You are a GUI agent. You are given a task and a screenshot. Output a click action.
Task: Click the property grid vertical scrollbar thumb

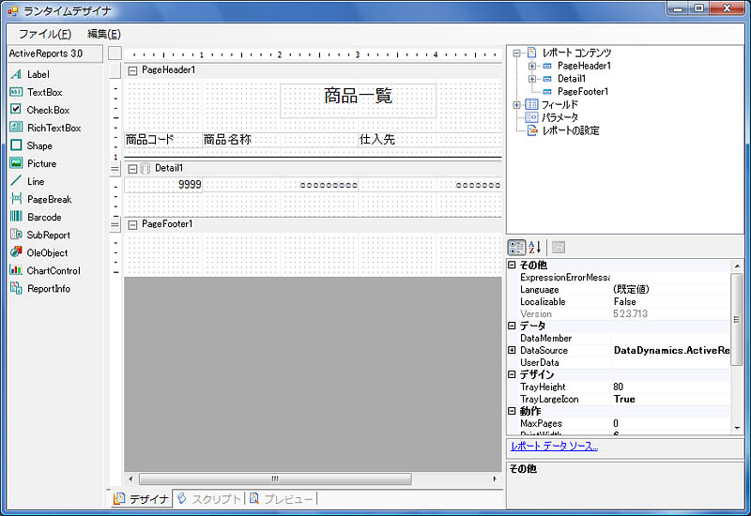737,319
